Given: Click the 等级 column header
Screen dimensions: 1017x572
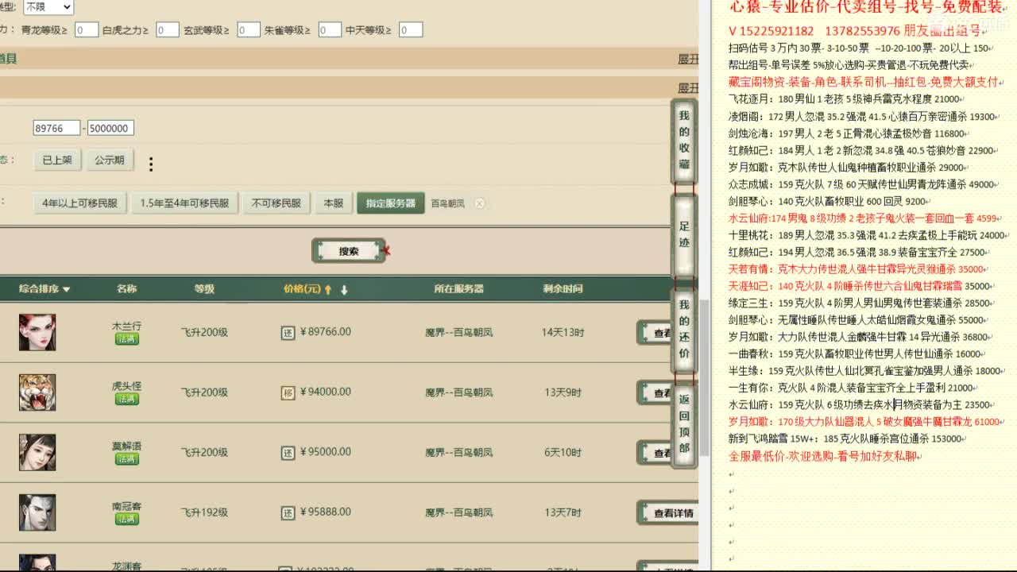Looking at the screenshot, I should (204, 289).
